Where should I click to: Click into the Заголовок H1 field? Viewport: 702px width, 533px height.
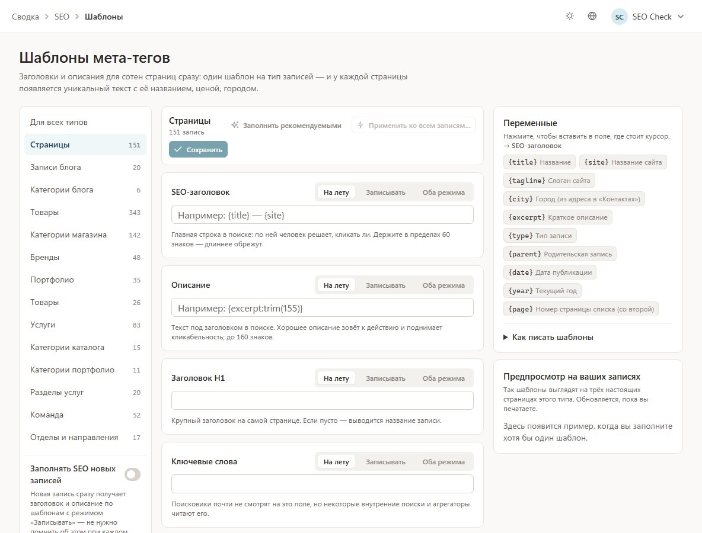[323, 400]
